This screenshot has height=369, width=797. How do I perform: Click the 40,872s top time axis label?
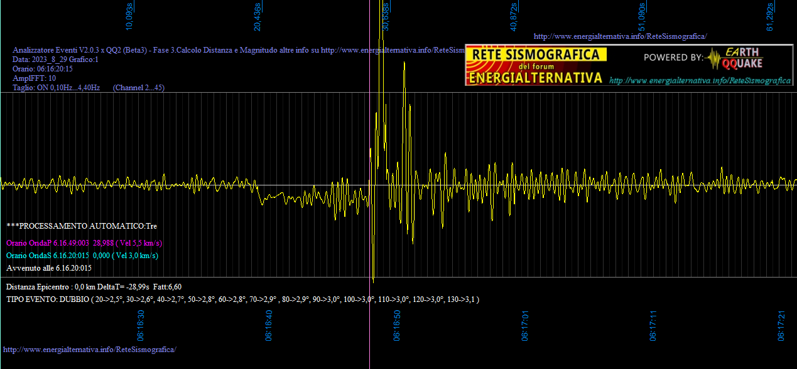click(x=514, y=16)
